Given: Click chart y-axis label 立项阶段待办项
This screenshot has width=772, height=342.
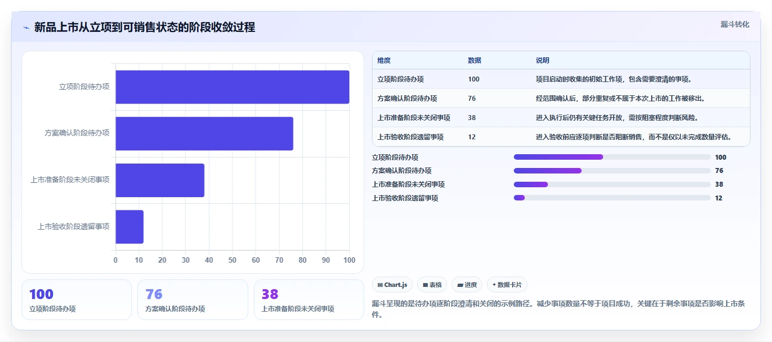Looking at the screenshot, I should coord(84,86).
